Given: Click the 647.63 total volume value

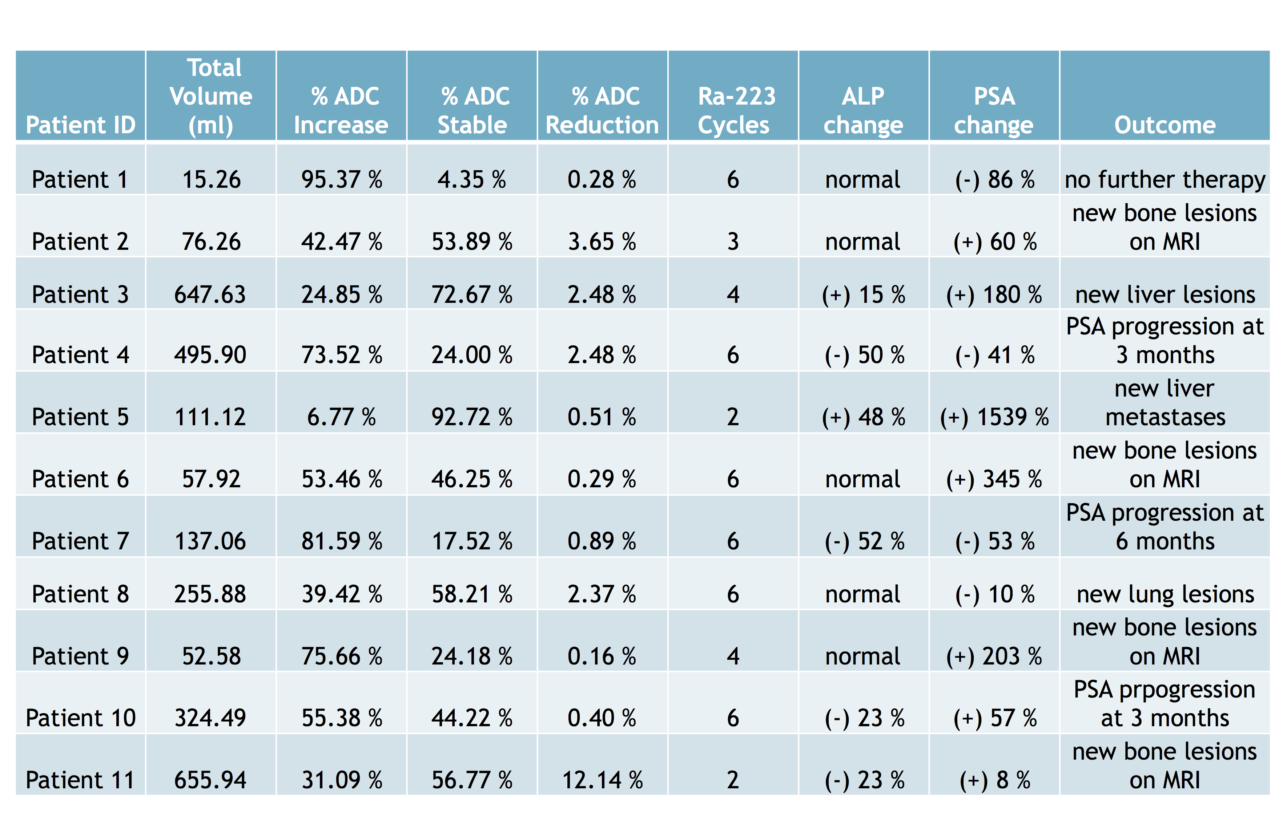Looking at the screenshot, I should [x=210, y=294].
